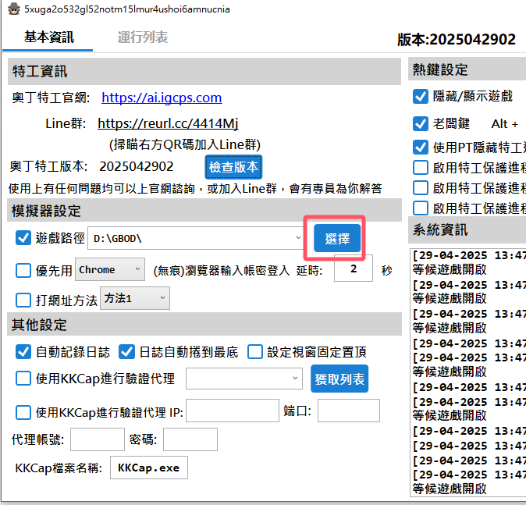Click the 代理帳號 input field
The height and width of the screenshot is (505, 526).
tap(98, 439)
